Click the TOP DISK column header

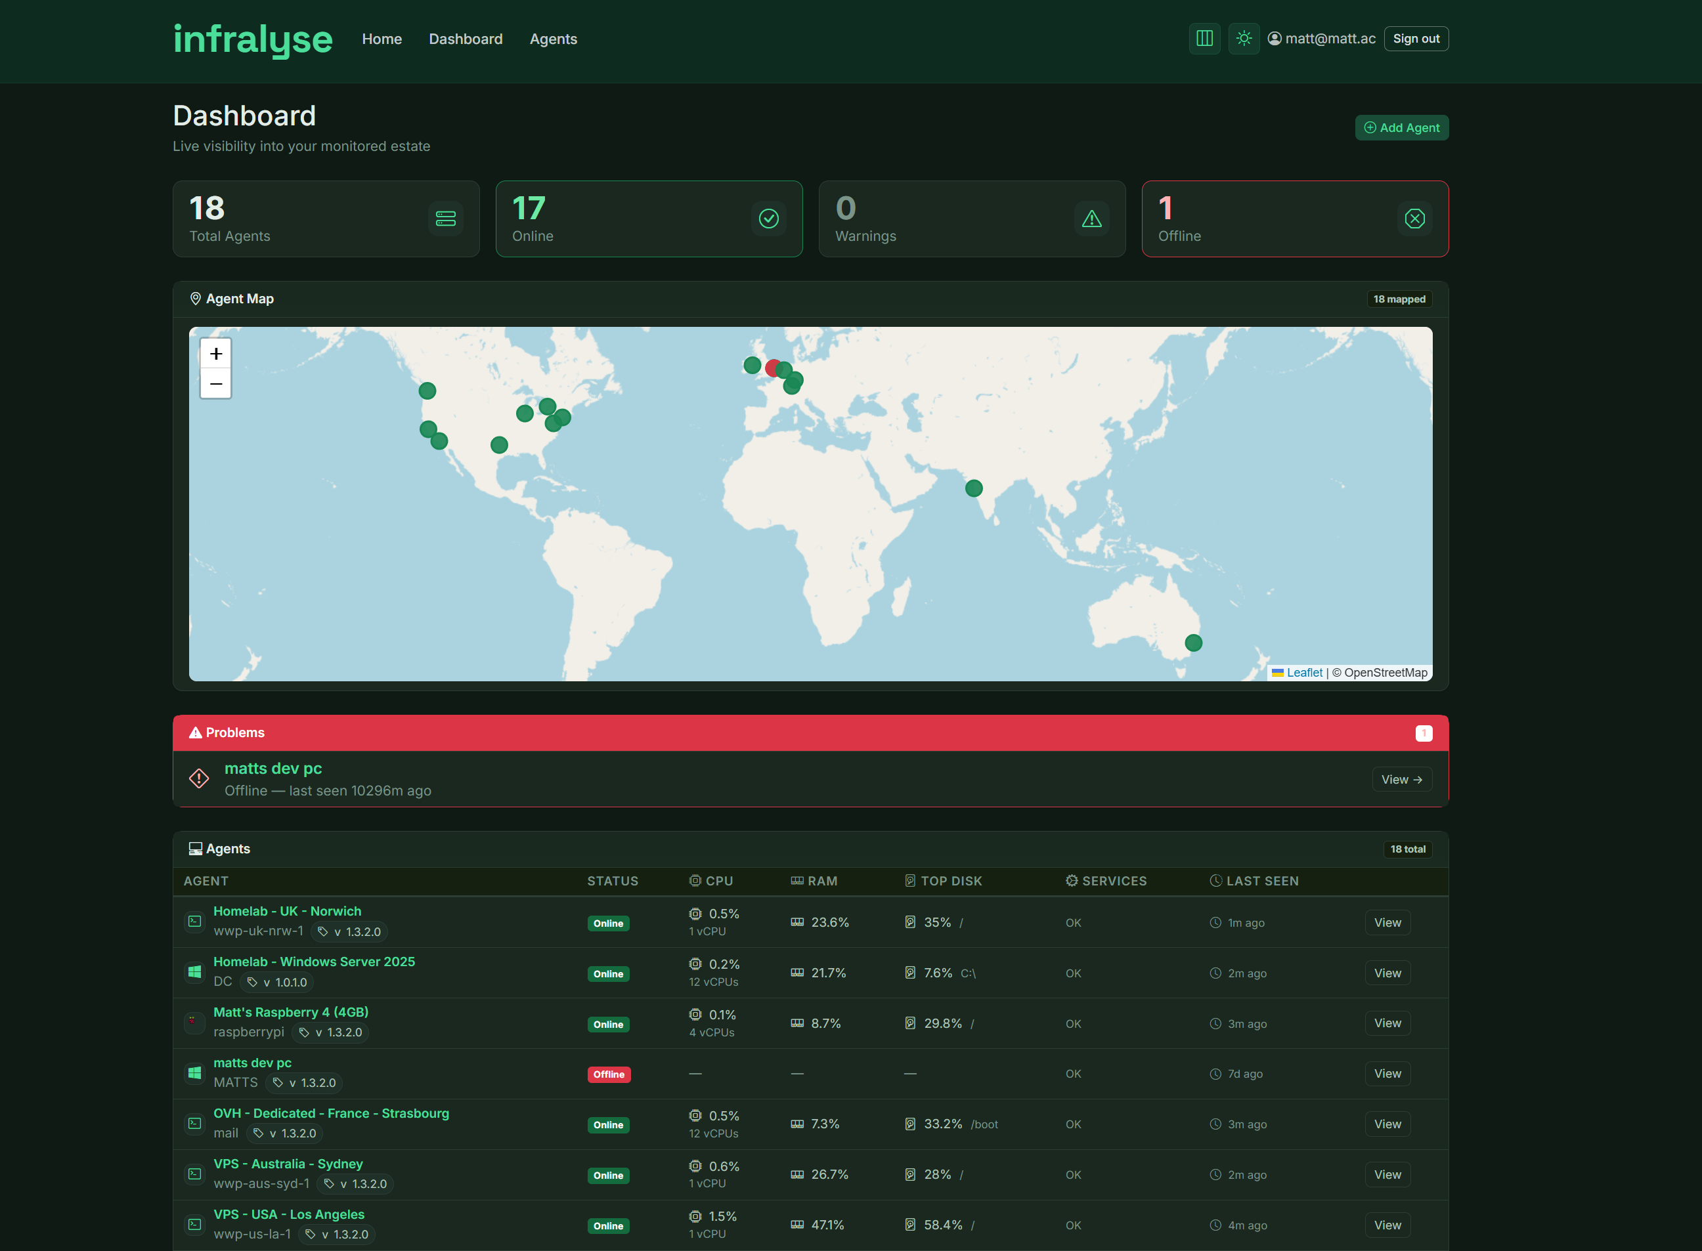[943, 881]
